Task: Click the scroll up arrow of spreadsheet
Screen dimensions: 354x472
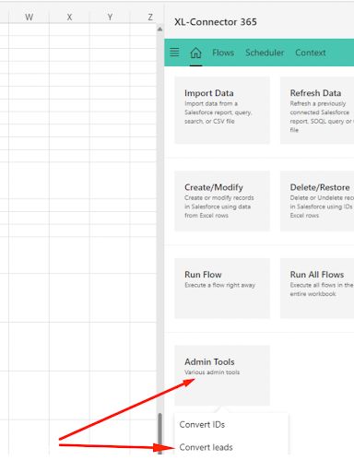Action: (159, 29)
